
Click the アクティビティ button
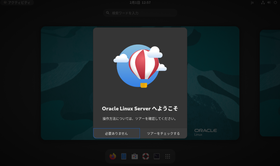pos(17,2)
